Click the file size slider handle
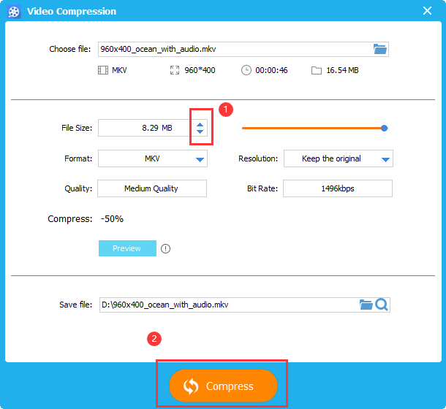Screen dimensions: 446x409 [385, 128]
